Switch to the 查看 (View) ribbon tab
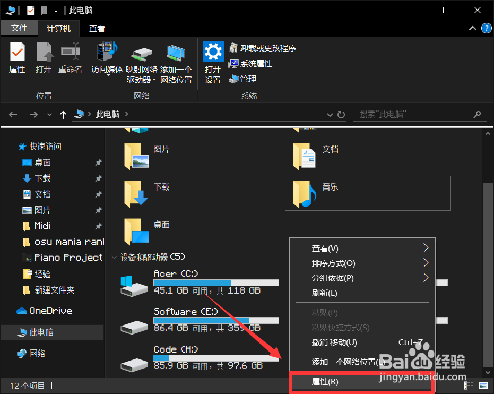Screen dimensions: 494x394 coord(97,28)
